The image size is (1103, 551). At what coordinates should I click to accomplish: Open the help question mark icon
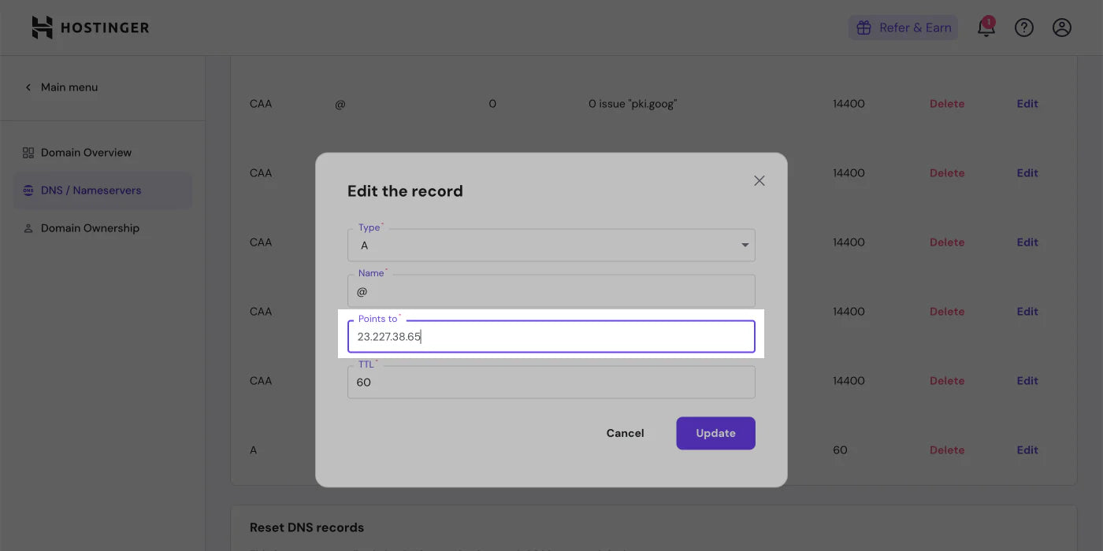pyautogui.click(x=1023, y=28)
